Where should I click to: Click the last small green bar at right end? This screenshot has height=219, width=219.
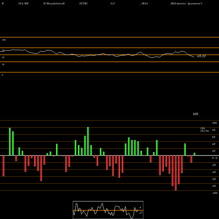click(x=194, y=154)
